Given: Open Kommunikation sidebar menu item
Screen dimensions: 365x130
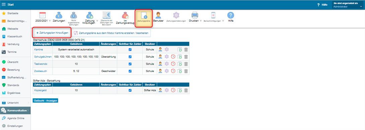Looking at the screenshot, I should tap(15, 111).
